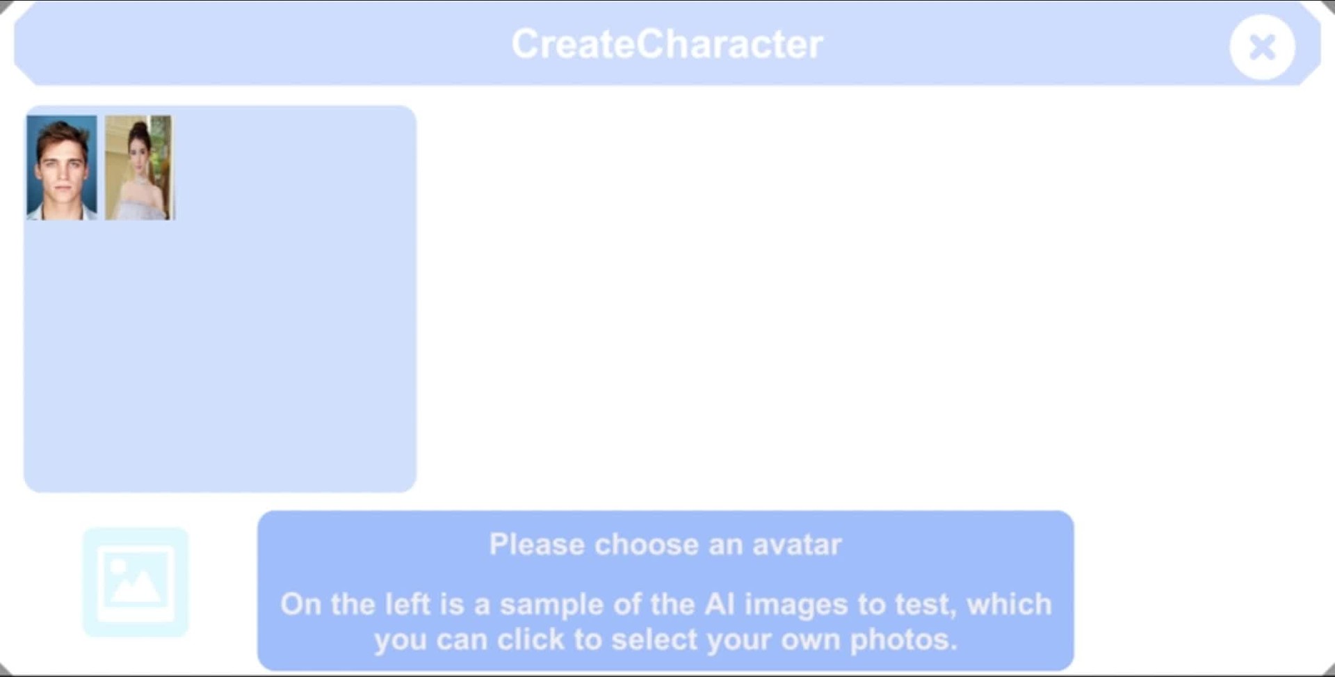Click 'select your own photos' text line

point(665,640)
